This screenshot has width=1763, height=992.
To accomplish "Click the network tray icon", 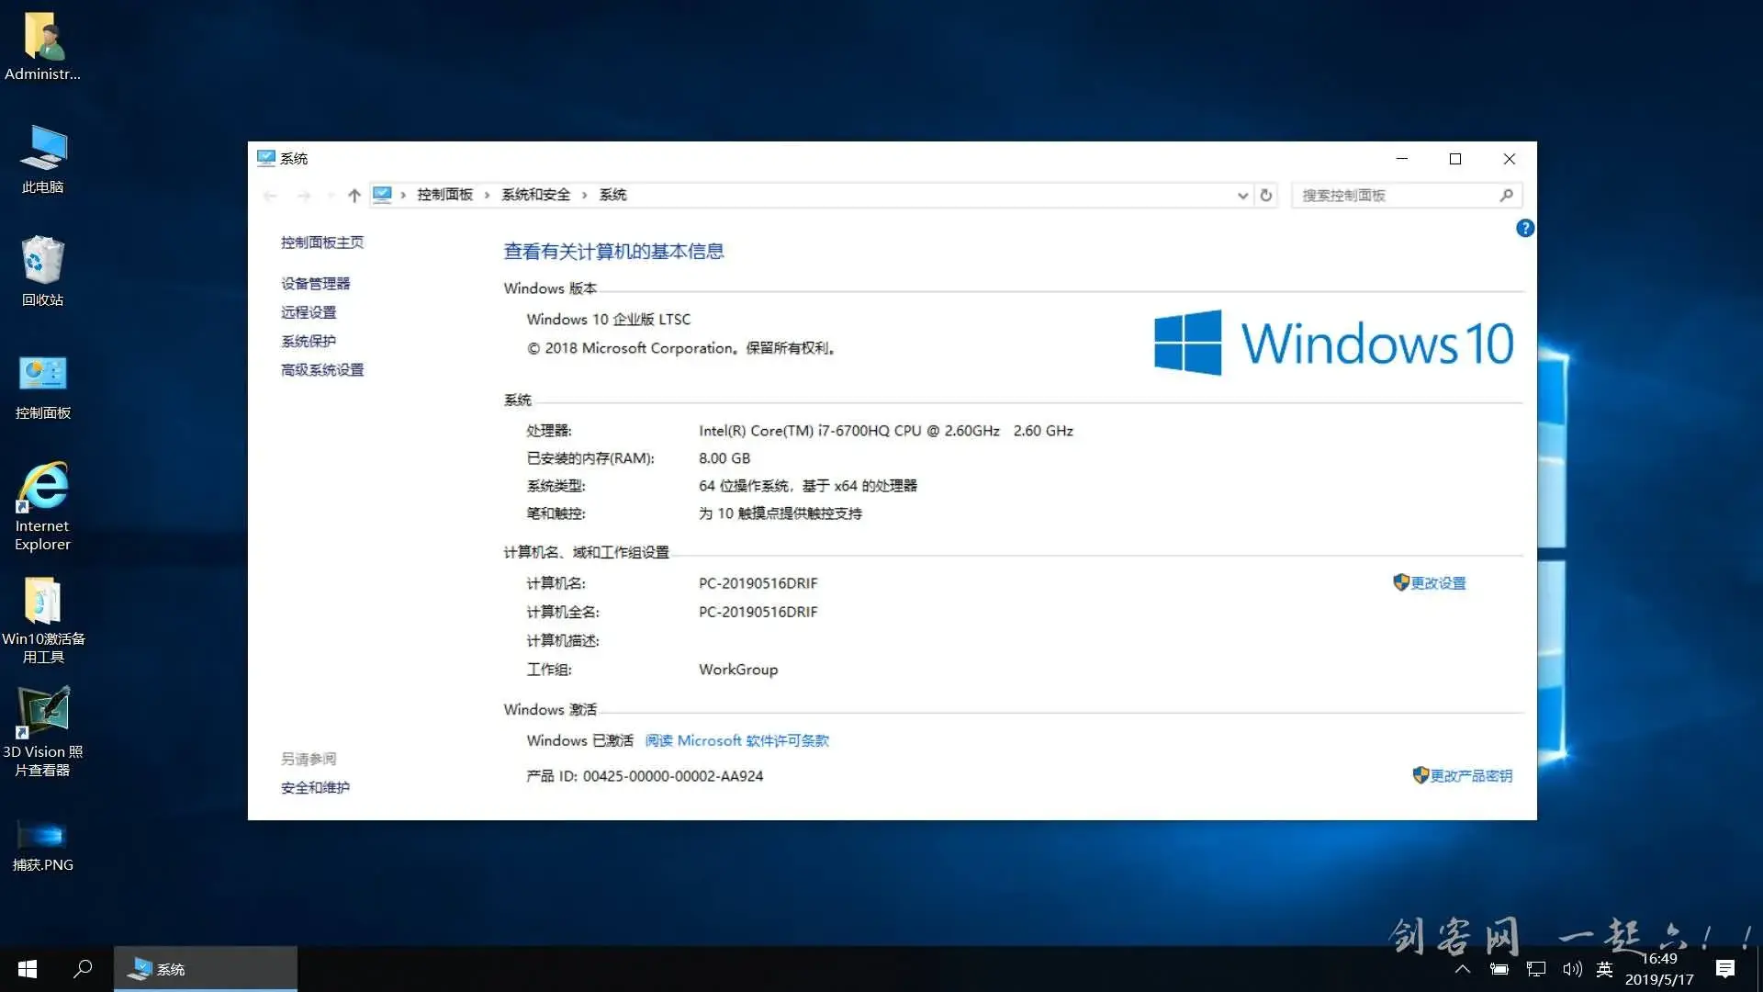I will pyautogui.click(x=1535, y=969).
